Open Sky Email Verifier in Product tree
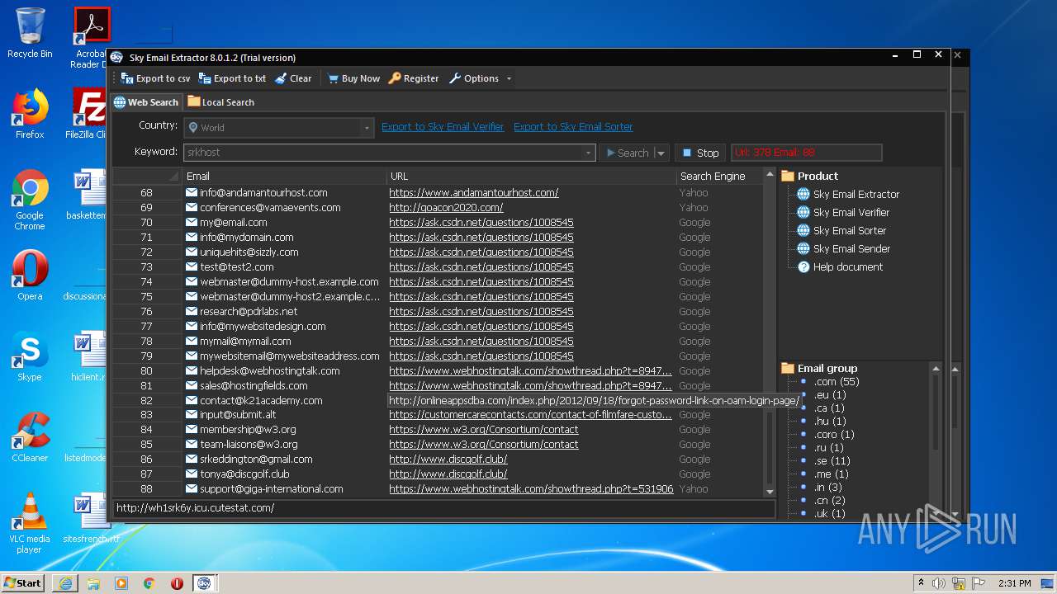This screenshot has height=594, width=1057. point(851,213)
